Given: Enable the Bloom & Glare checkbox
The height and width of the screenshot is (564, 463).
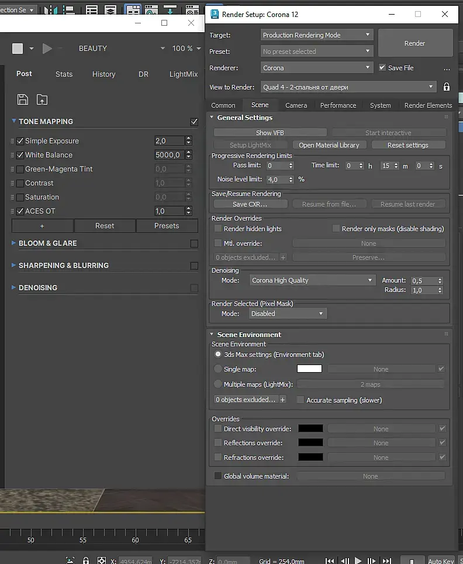Looking at the screenshot, I should [194, 243].
